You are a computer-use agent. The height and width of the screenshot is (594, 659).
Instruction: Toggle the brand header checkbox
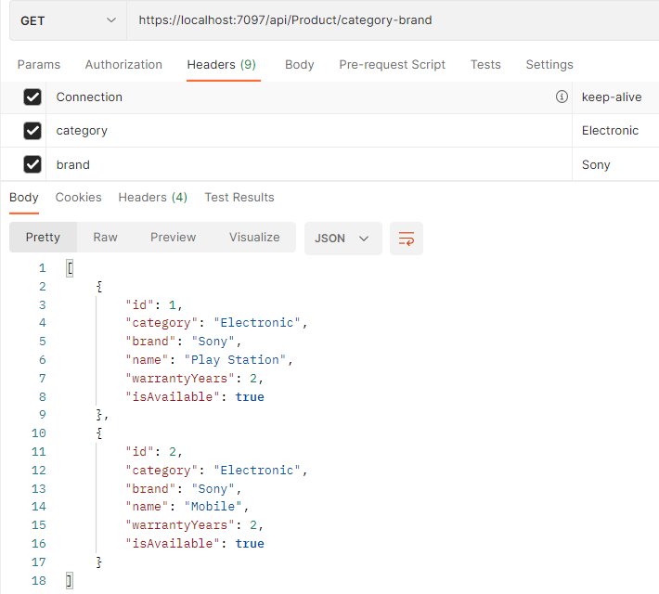[x=32, y=164]
